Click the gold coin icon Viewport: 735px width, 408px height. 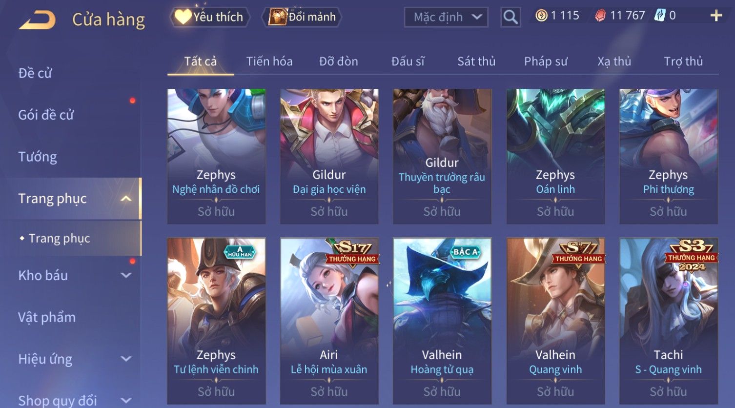pos(541,16)
